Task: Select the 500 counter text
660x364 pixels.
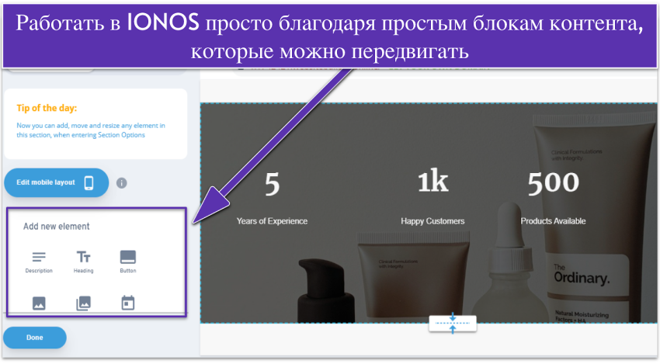Action: pos(554,183)
